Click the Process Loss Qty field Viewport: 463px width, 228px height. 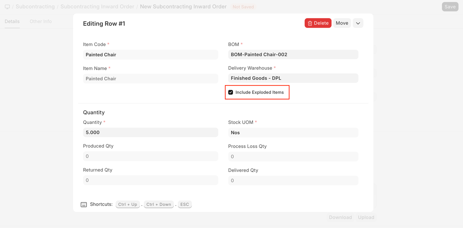tap(293, 156)
